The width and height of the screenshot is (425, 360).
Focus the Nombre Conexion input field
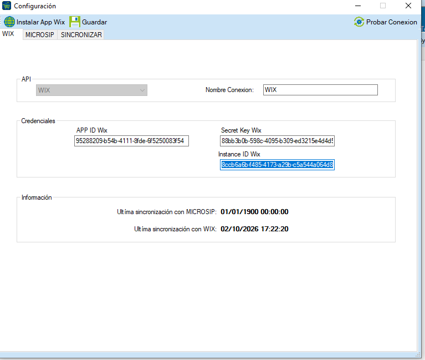(320, 90)
